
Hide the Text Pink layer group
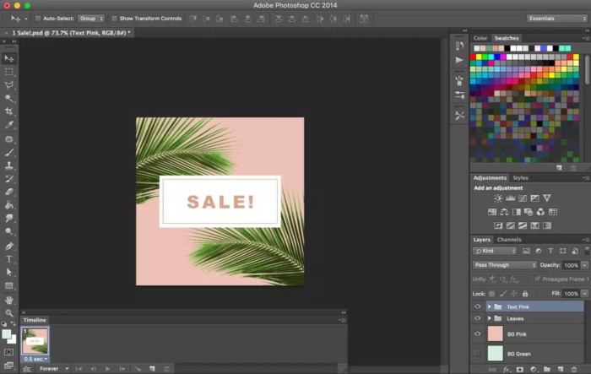tap(478, 306)
